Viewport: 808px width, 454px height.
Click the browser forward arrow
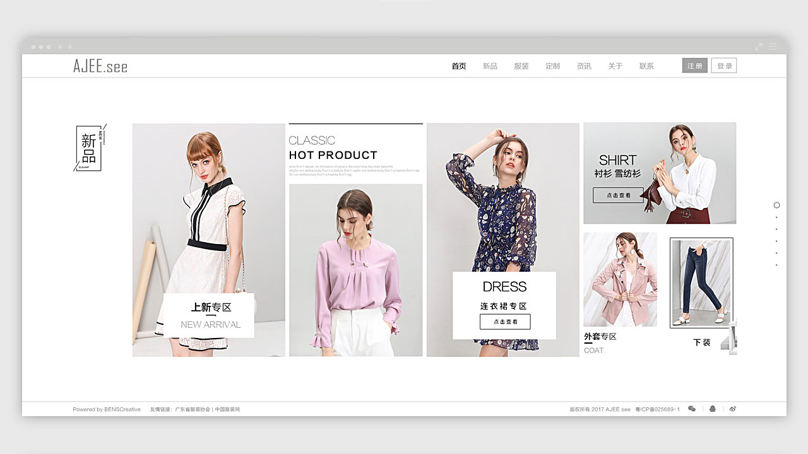coord(69,47)
